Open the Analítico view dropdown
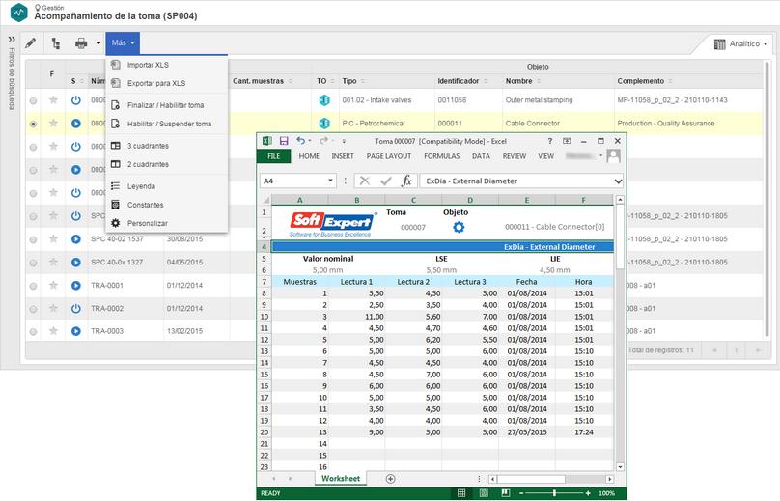Viewport: 780px width, 501px height. pyautogui.click(x=740, y=44)
